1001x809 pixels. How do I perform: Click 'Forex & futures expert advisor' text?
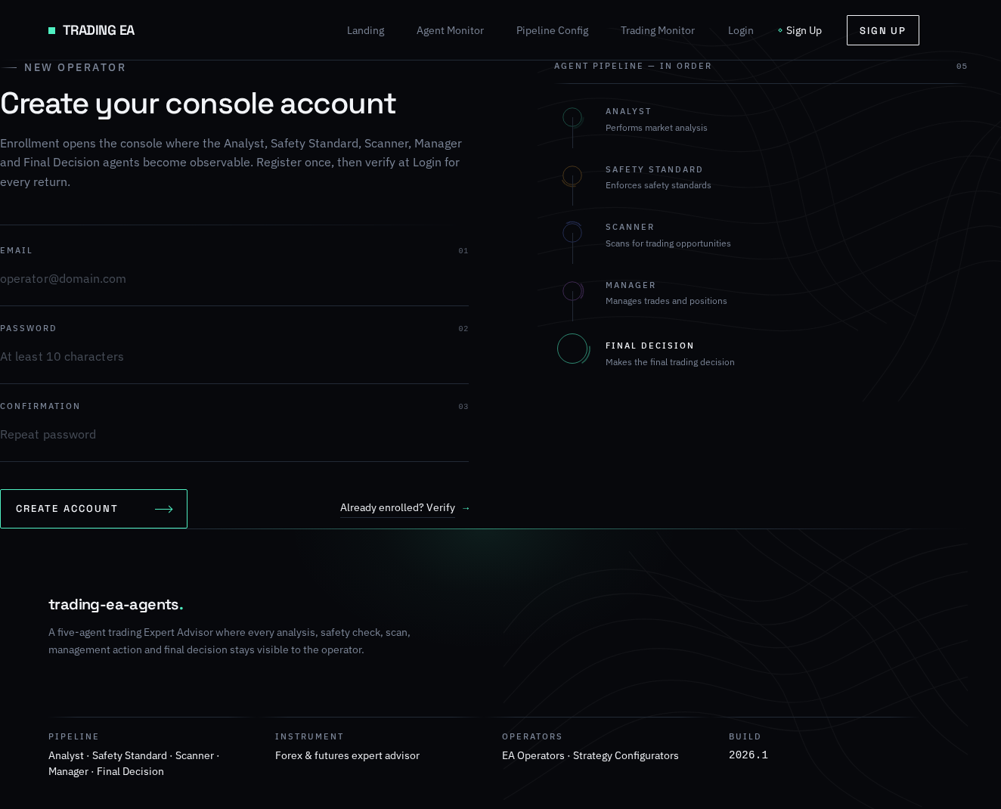(x=347, y=755)
